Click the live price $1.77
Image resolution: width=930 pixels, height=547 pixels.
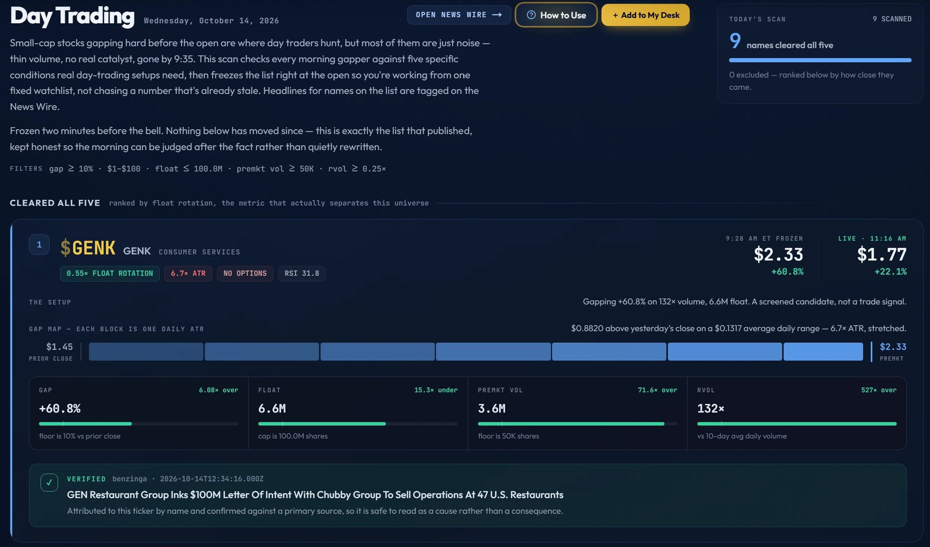coord(882,254)
